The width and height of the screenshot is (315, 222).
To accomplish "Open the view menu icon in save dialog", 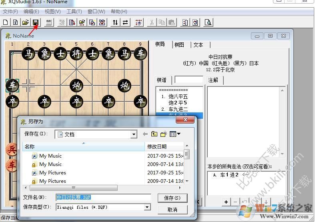I will pos(175,134).
